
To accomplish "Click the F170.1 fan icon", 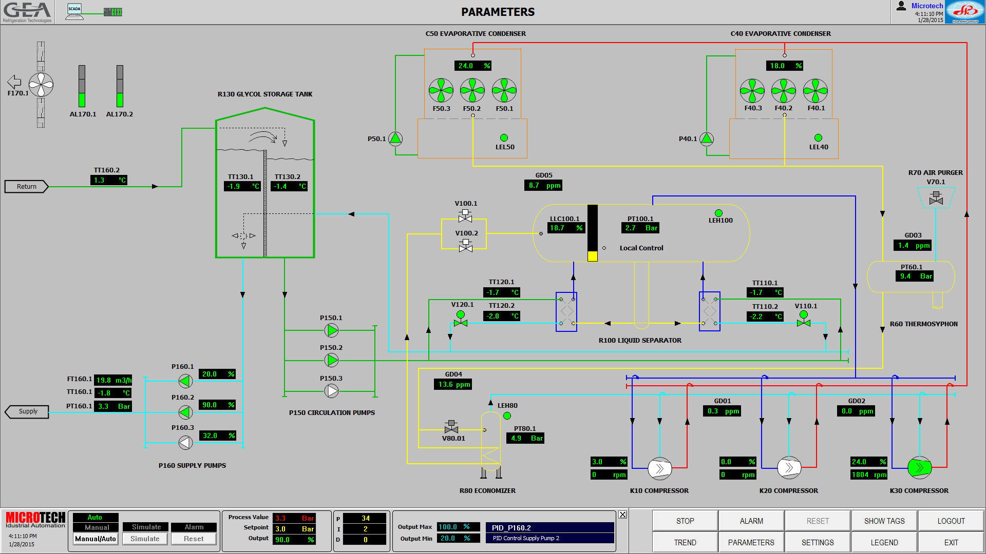I will [x=41, y=85].
